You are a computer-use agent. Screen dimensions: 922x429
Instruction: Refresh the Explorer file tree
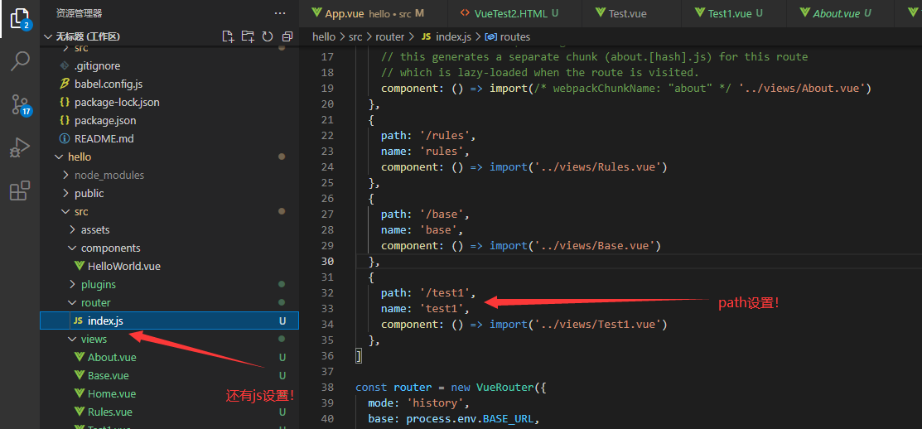click(x=268, y=37)
